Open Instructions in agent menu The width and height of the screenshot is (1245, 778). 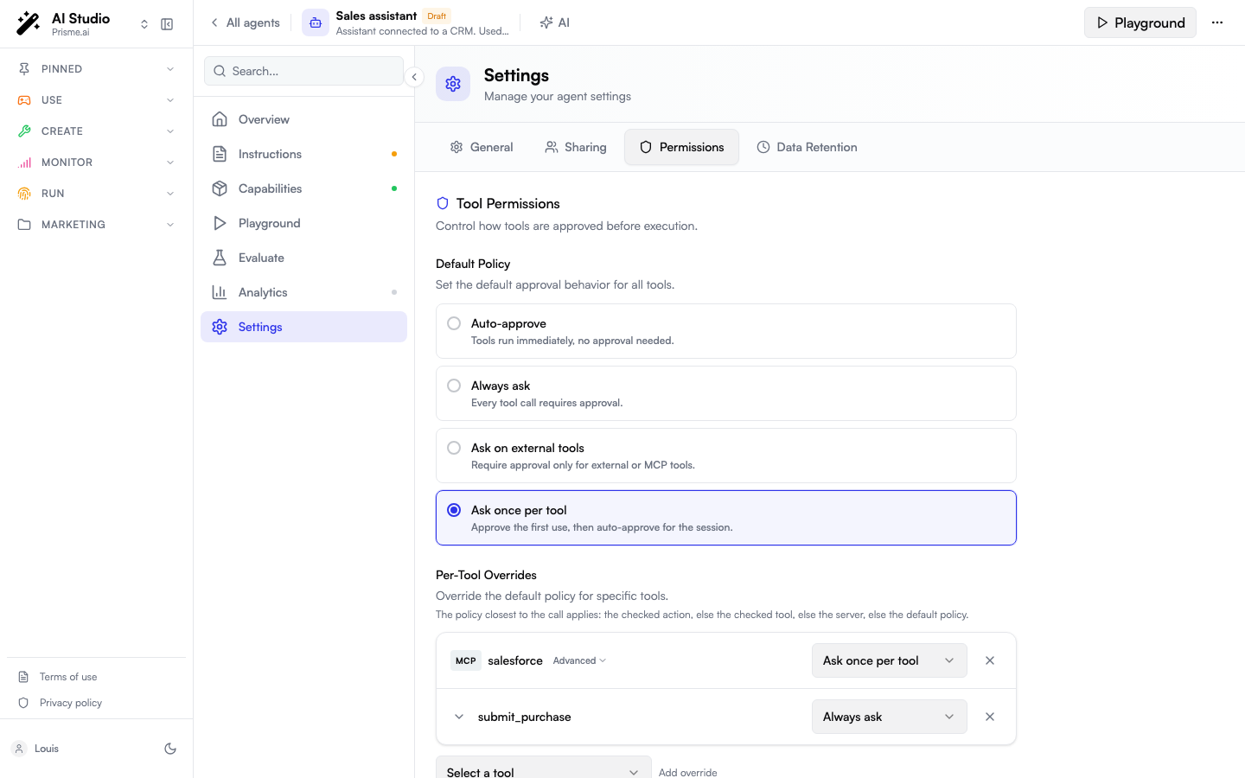(303, 154)
